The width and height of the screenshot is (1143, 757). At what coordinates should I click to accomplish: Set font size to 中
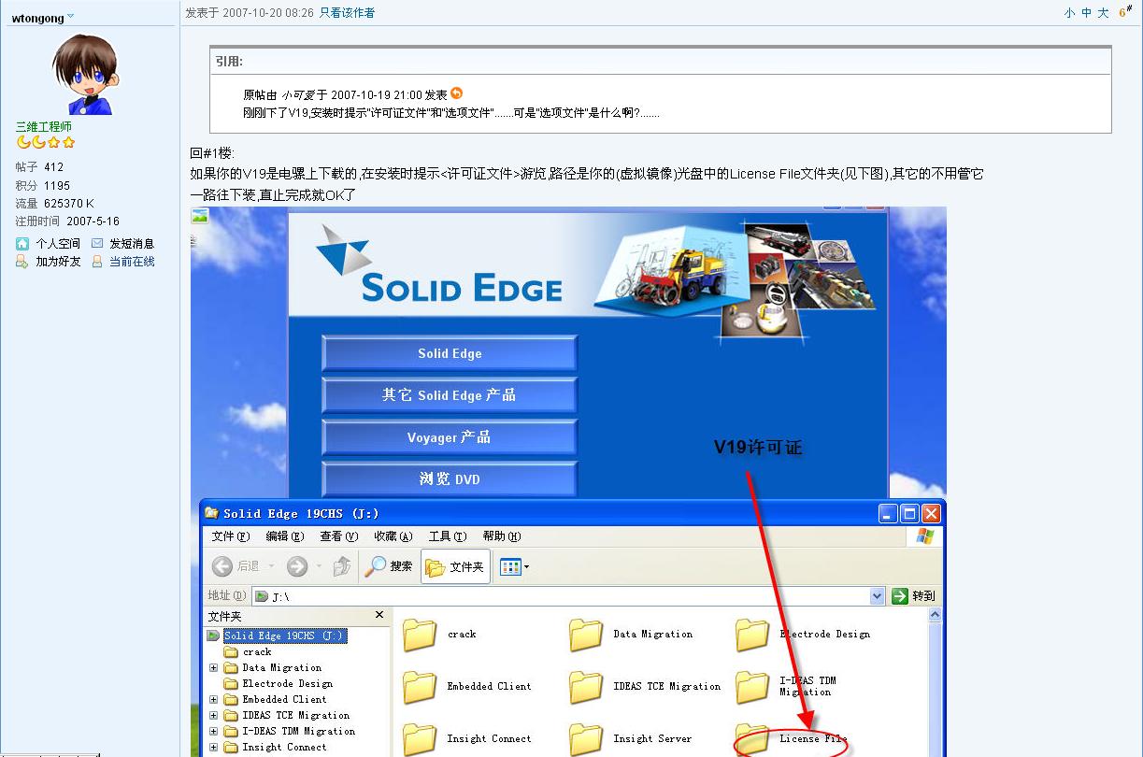1086,13
